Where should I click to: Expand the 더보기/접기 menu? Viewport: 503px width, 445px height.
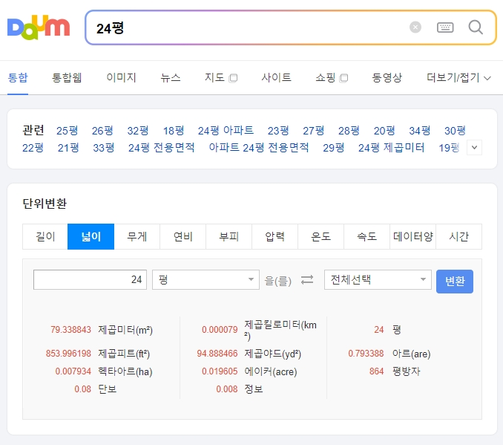tap(458, 78)
